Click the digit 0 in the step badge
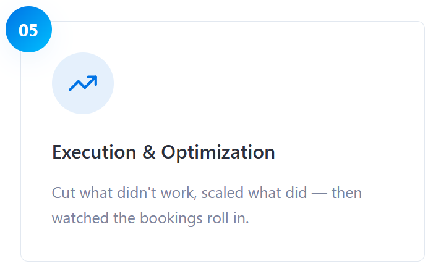This screenshot has height=269, width=433. point(24,30)
